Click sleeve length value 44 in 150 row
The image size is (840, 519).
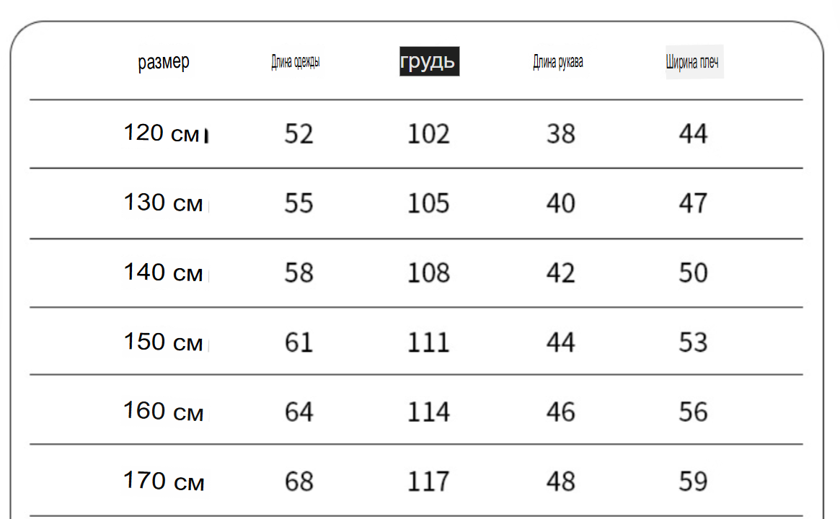coord(561,342)
